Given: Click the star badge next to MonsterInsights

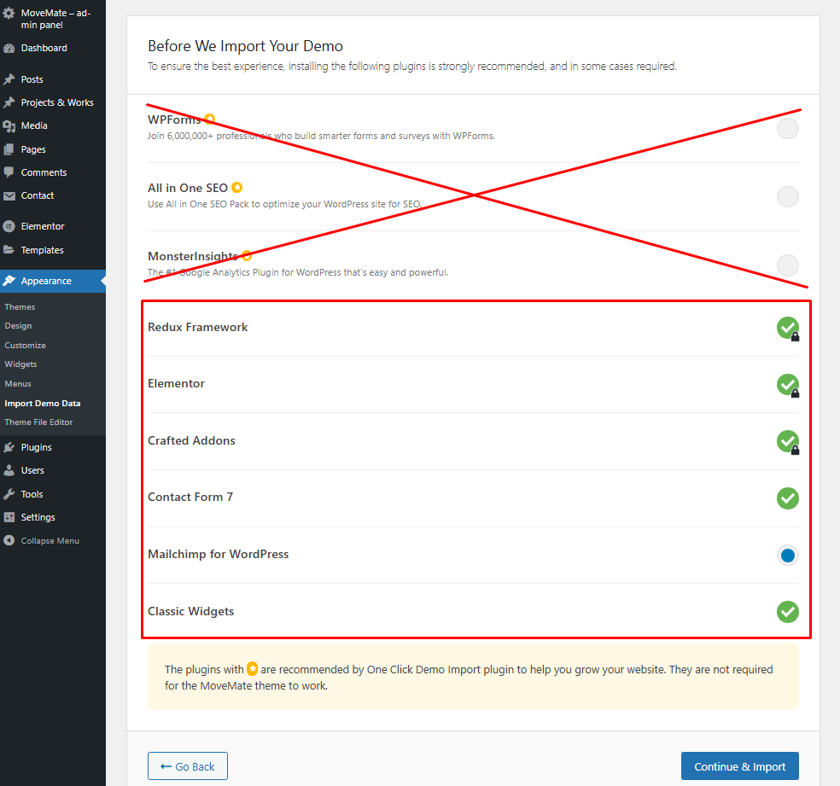Looking at the screenshot, I should click(x=247, y=256).
